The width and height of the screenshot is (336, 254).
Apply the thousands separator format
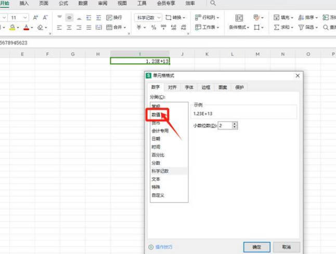point(163,27)
